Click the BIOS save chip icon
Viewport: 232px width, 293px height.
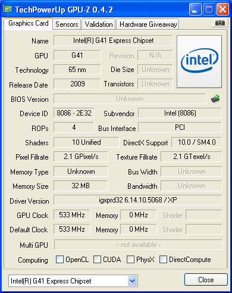point(215,99)
